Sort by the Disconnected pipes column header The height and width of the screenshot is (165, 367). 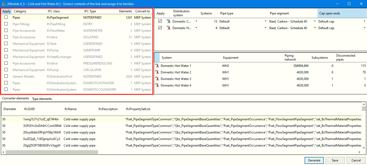point(345,57)
